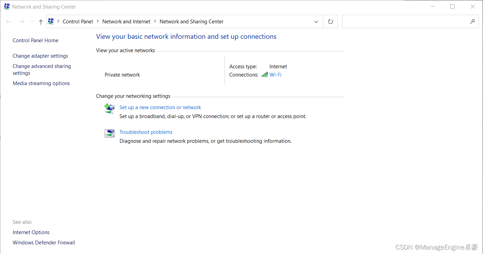The height and width of the screenshot is (254, 483).
Task: Click the search Control Panel field
Action: coord(410,22)
